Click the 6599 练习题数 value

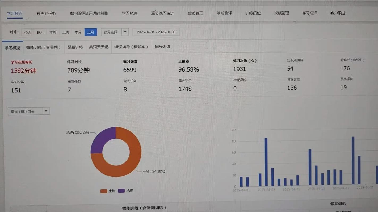point(130,70)
